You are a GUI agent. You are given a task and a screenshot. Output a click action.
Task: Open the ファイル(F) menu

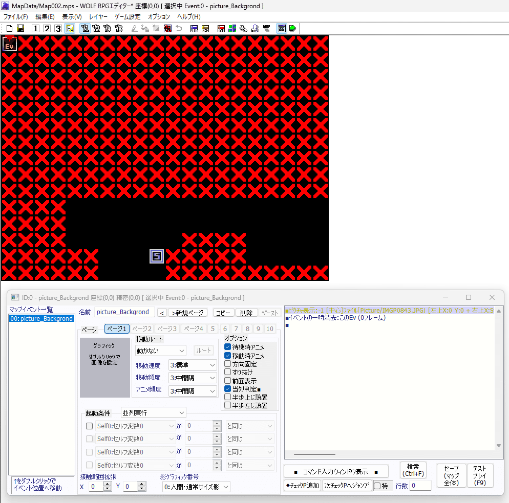[x=15, y=17]
